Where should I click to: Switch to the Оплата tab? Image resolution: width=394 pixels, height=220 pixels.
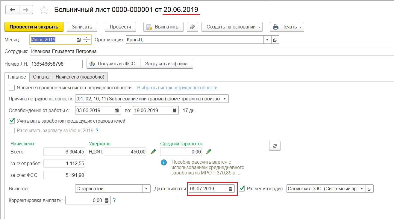coord(41,77)
